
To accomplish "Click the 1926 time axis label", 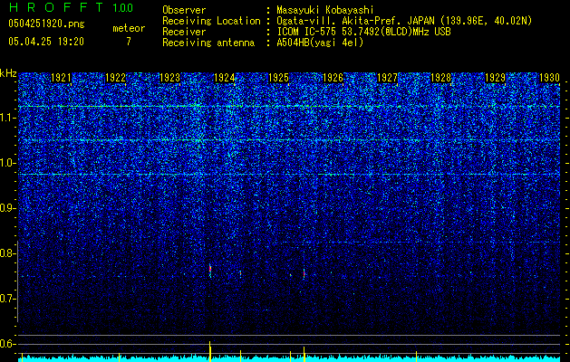I will pos(333,78).
